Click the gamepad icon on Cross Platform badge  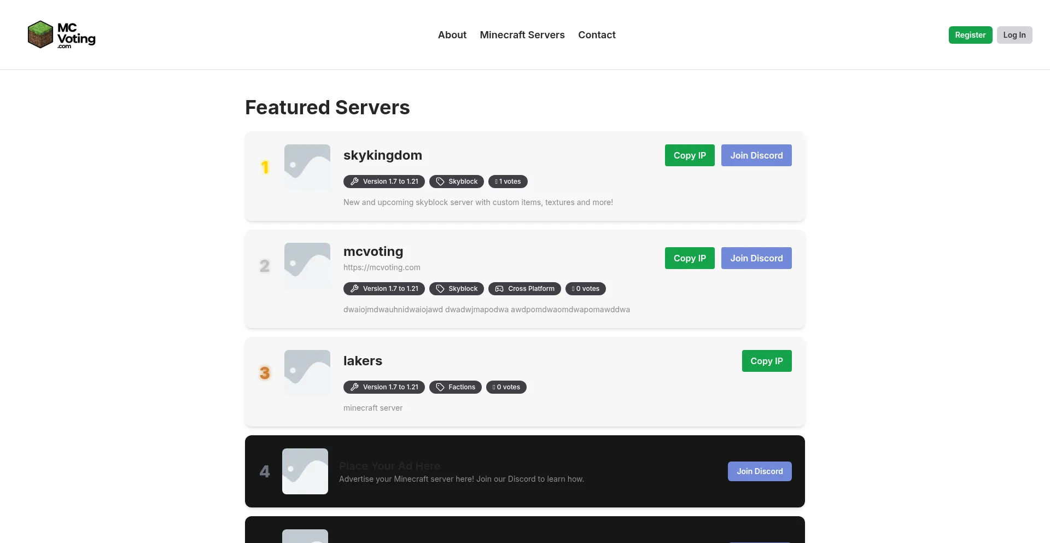pos(499,289)
